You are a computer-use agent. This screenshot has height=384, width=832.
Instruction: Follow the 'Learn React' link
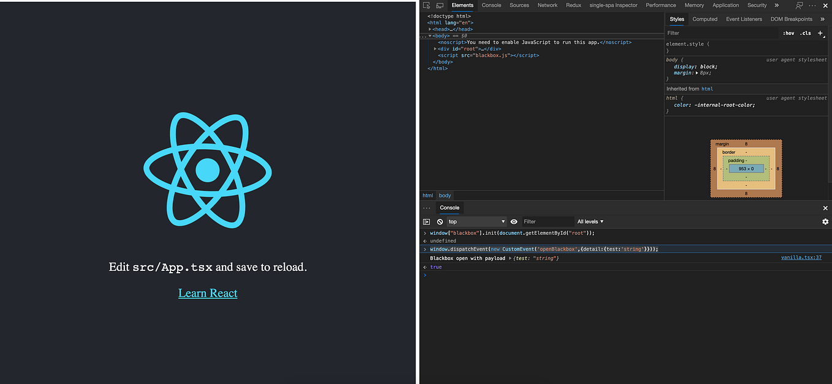pos(207,292)
